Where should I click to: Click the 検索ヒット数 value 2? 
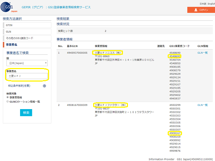click(105, 31)
